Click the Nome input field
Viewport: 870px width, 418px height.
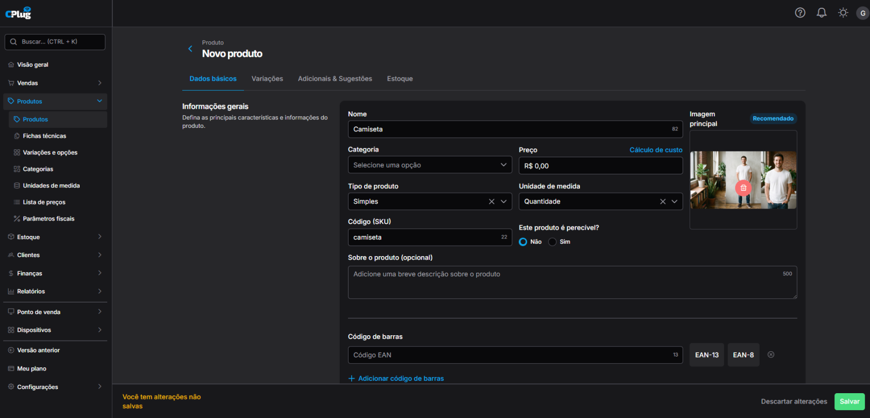tap(515, 129)
